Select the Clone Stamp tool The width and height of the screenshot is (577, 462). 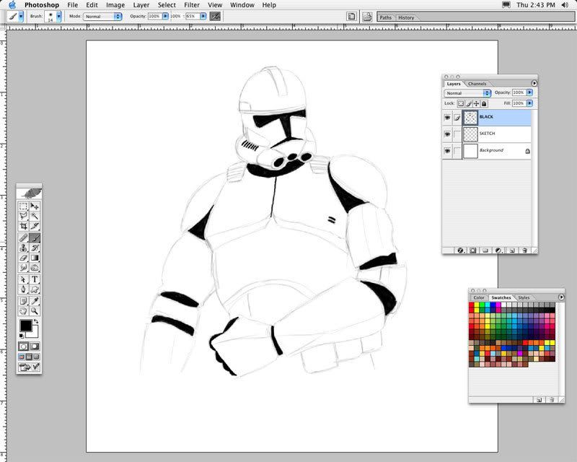(23, 248)
